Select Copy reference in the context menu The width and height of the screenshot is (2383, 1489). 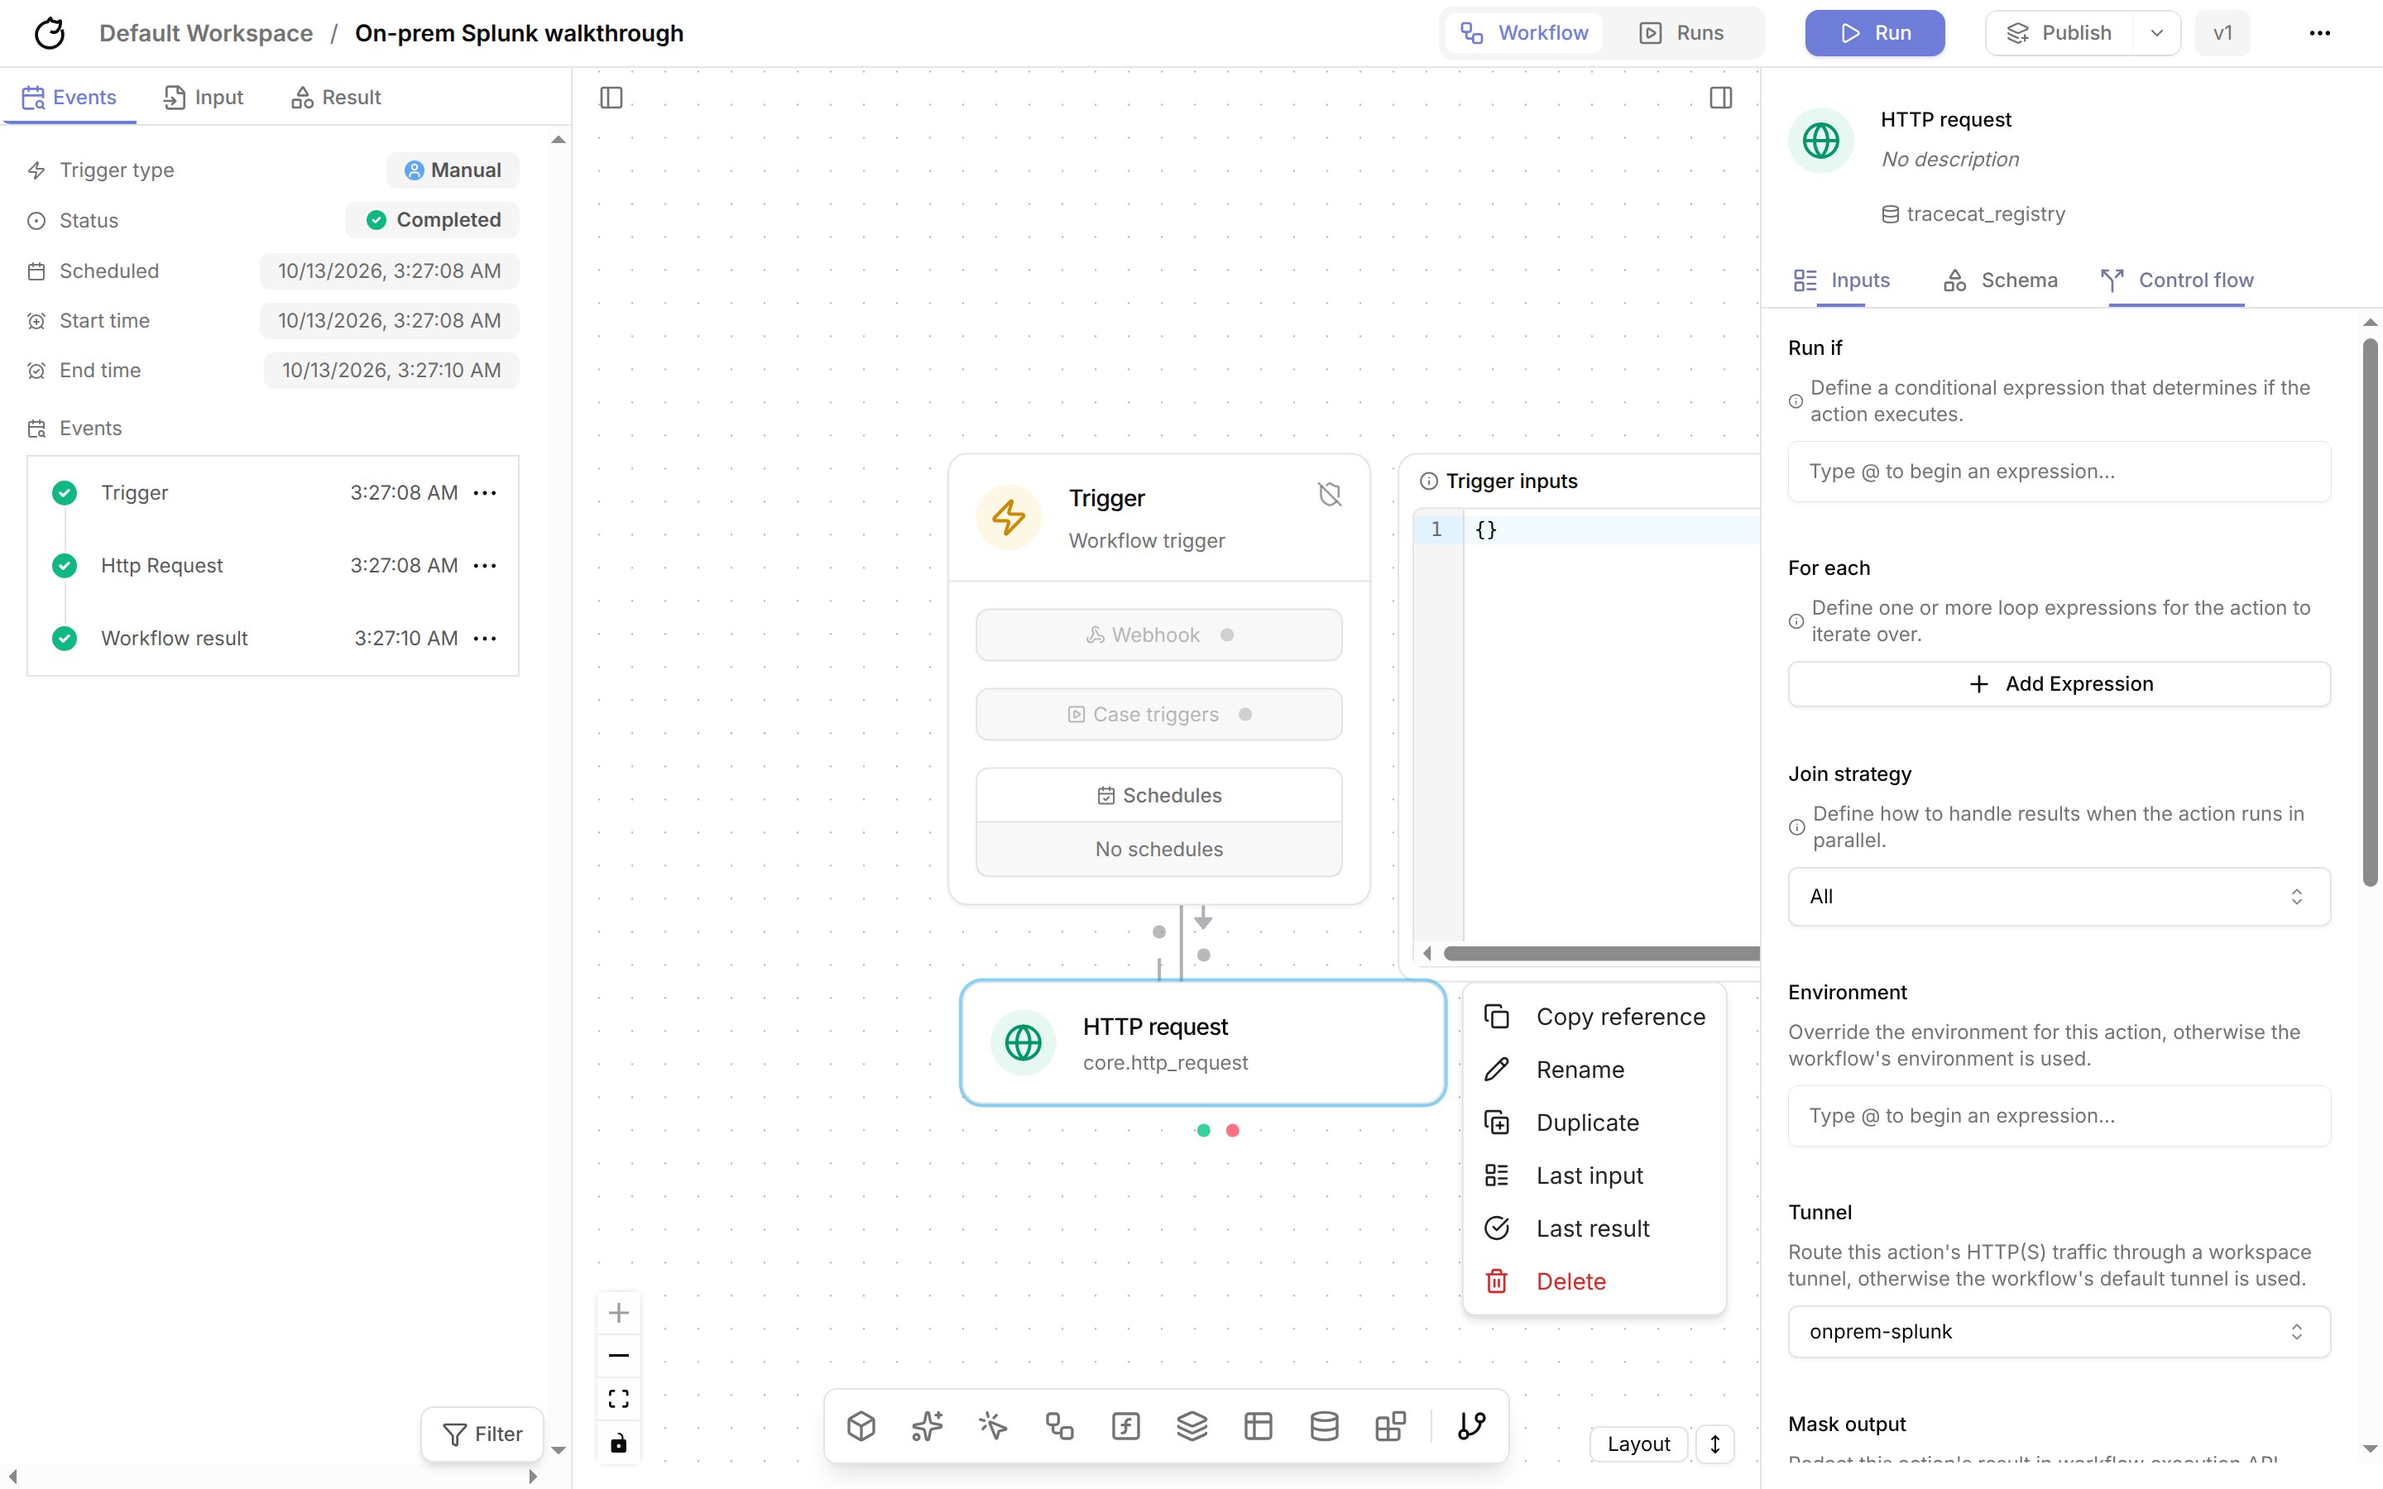click(x=1594, y=1017)
